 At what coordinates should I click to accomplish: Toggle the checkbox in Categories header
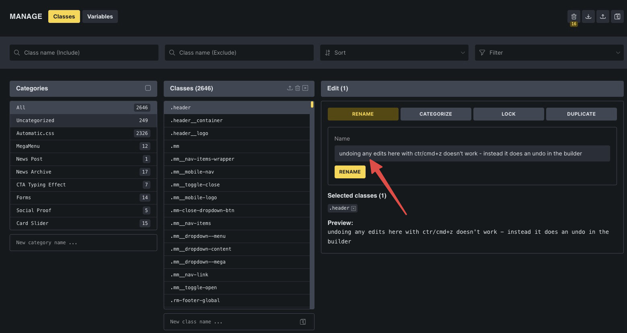click(x=148, y=88)
